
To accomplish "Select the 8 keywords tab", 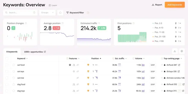I will click(x=12, y=52).
